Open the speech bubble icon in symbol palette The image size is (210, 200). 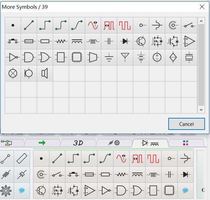coord(186,191)
